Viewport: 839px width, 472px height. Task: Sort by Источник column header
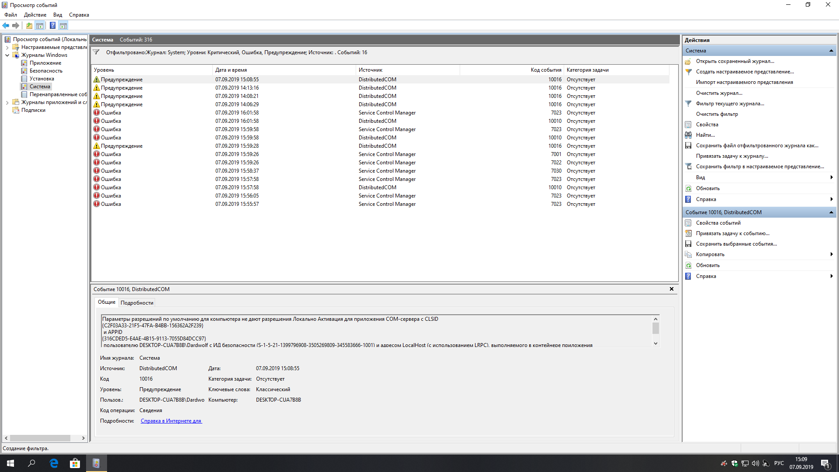408,70
